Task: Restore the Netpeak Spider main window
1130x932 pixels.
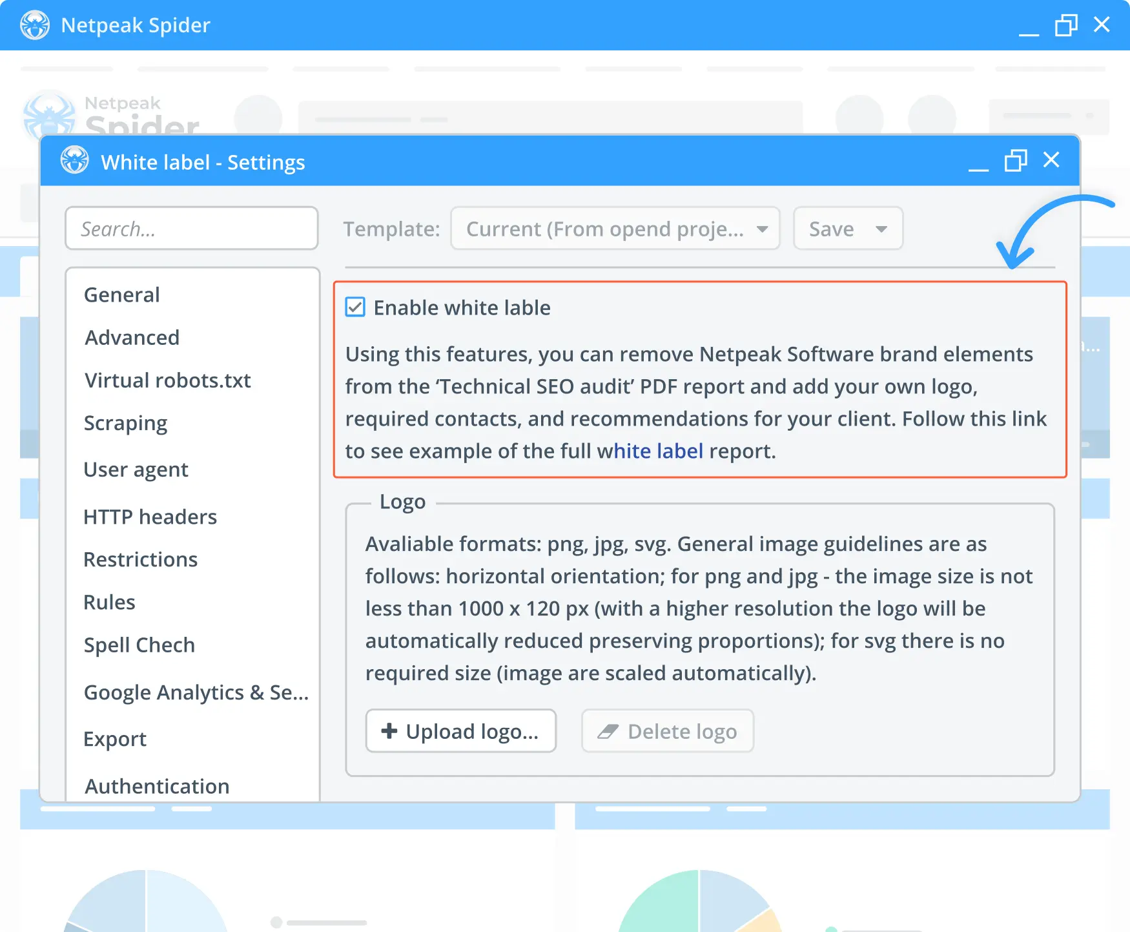Action: pyautogui.click(x=1066, y=25)
